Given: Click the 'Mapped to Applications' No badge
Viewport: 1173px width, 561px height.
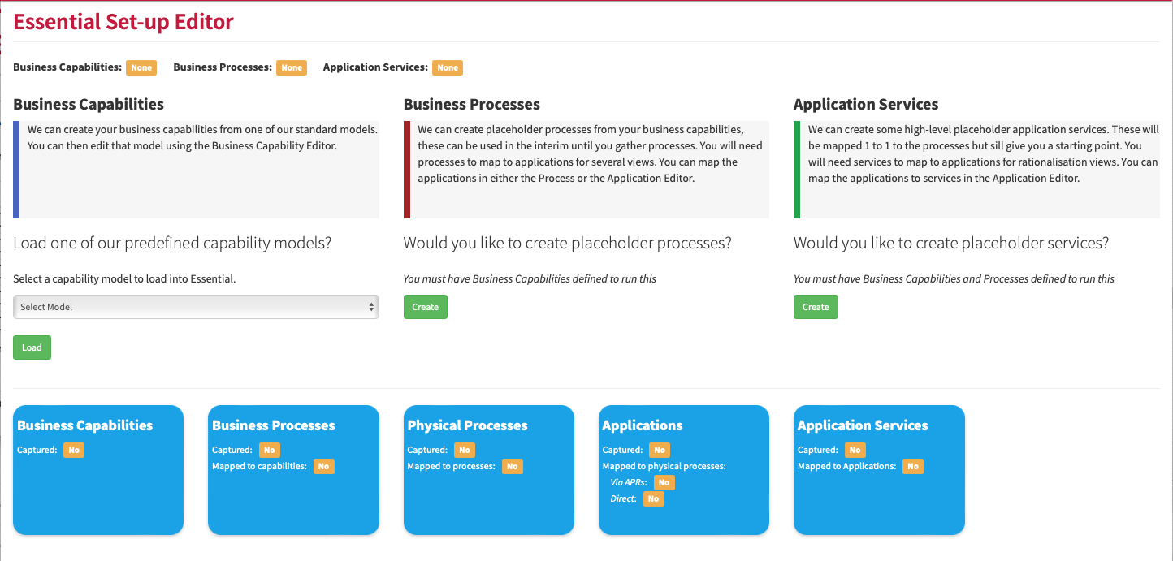Looking at the screenshot, I should [913, 466].
